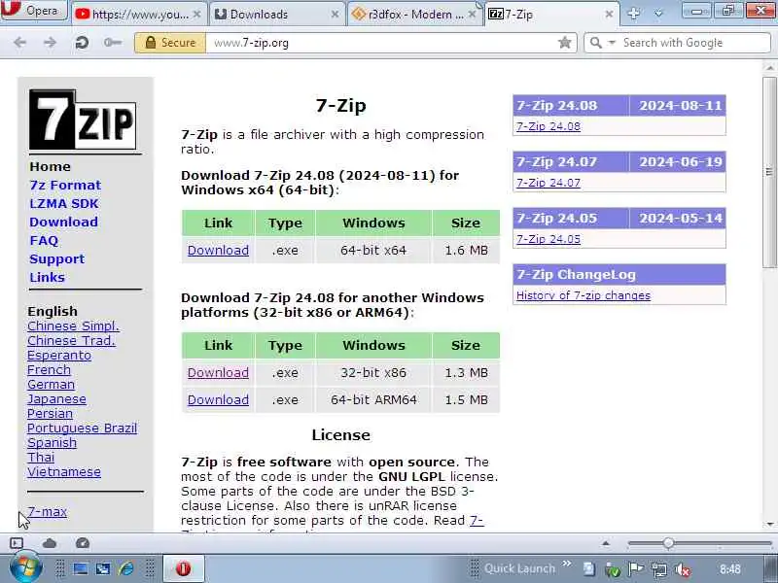
Task: Switch language to Vietnamese
Action: click(64, 471)
